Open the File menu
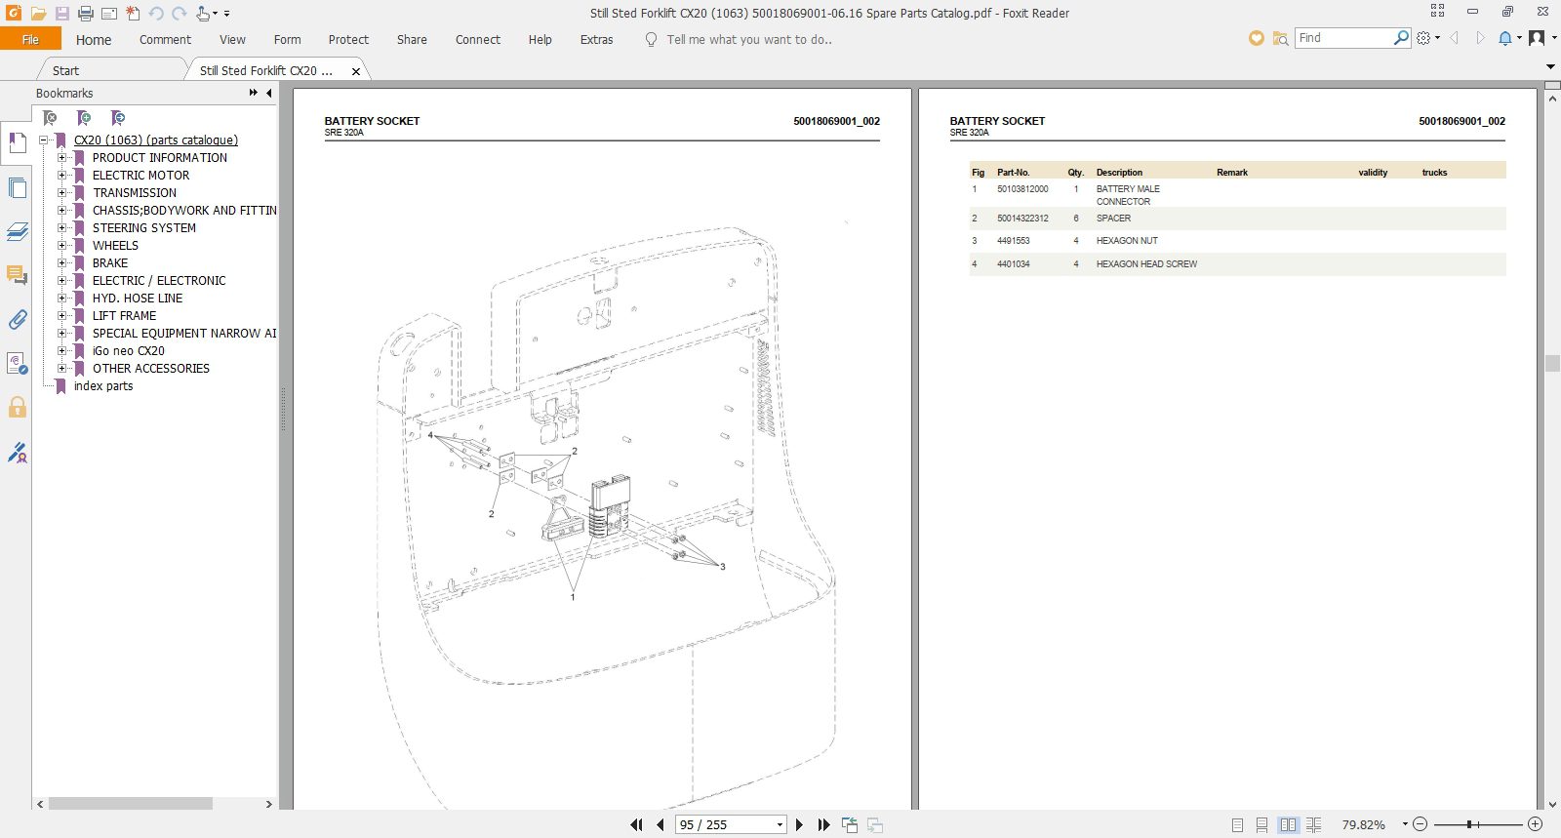This screenshot has height=838, width=1561. tap(30, 39)
